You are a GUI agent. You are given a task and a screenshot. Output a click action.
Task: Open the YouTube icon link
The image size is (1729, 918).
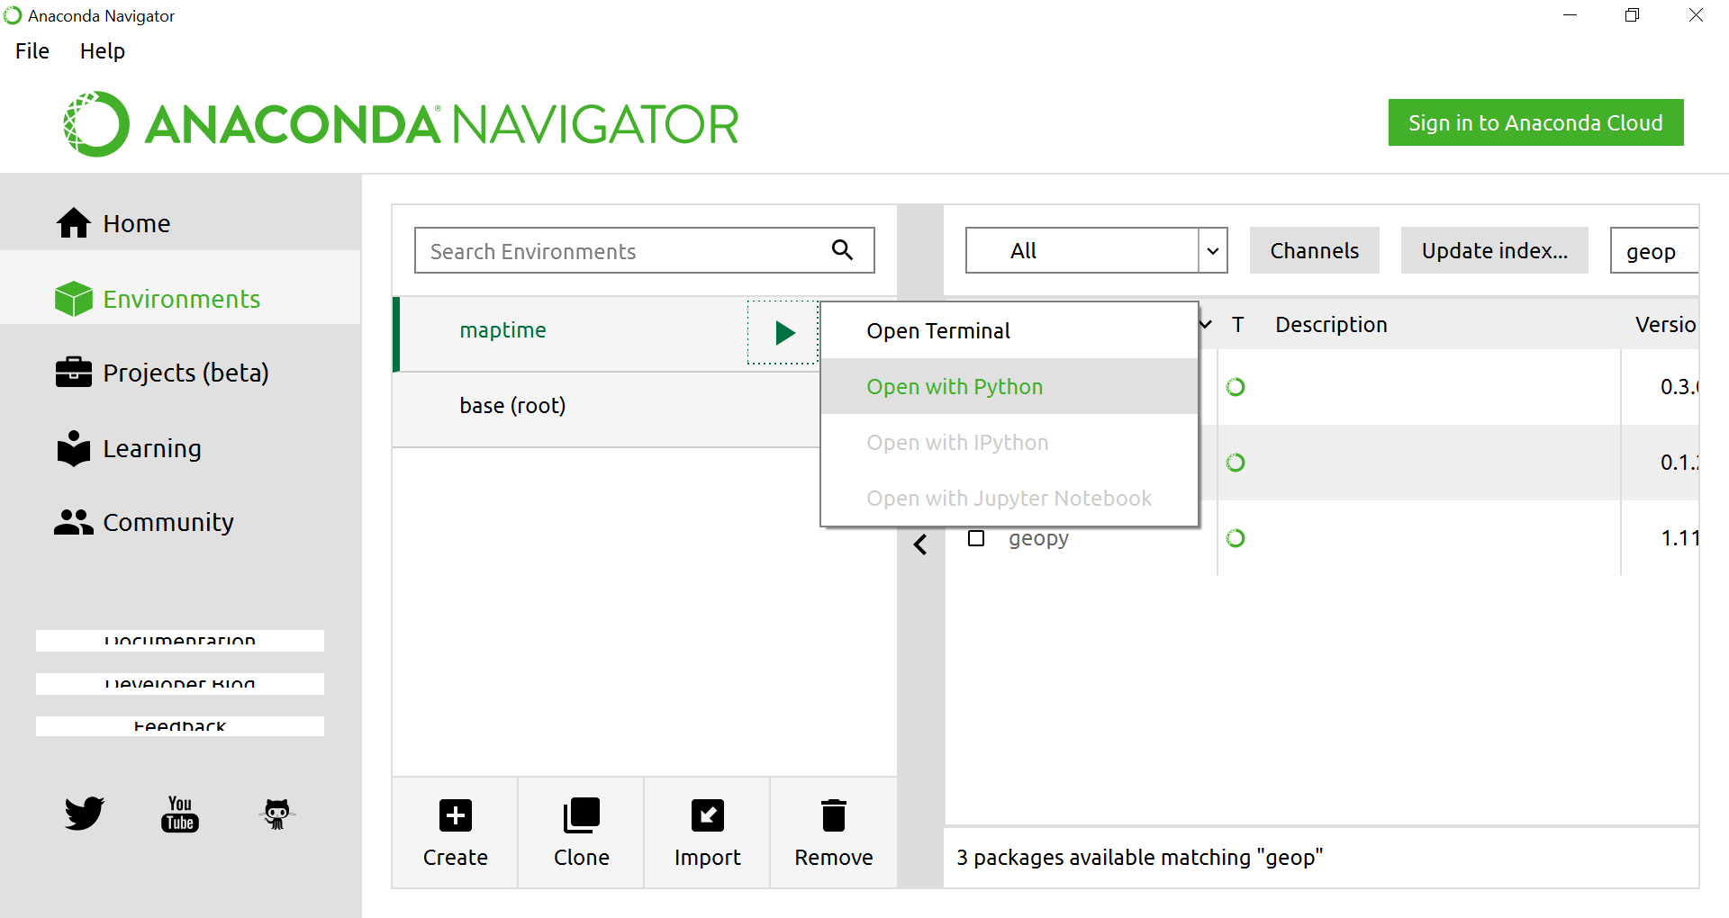180,814
